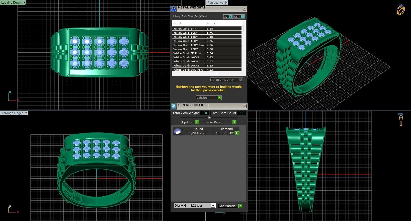Screen dimensions: 411x221
Task: Click the Total Gem Count value field
Action: [242, 113]
